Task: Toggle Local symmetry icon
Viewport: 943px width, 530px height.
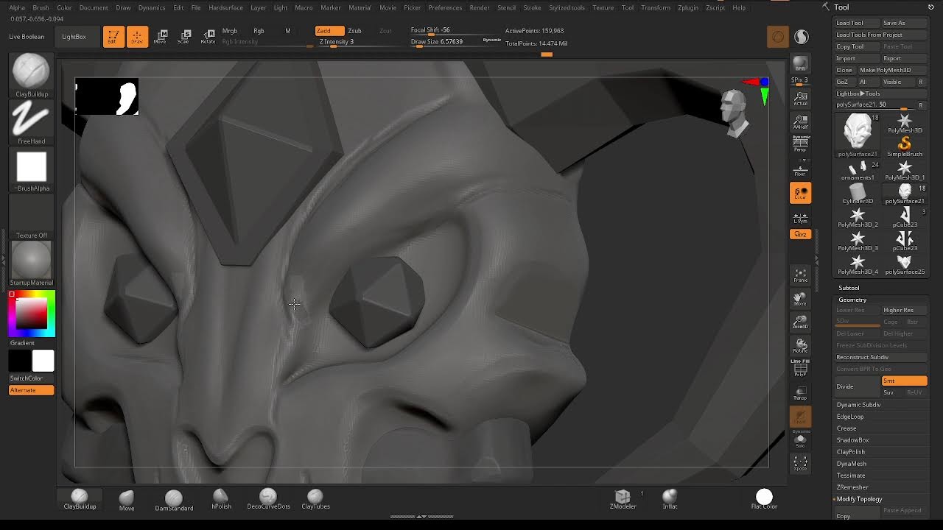Action: click(x=800, y=193)
